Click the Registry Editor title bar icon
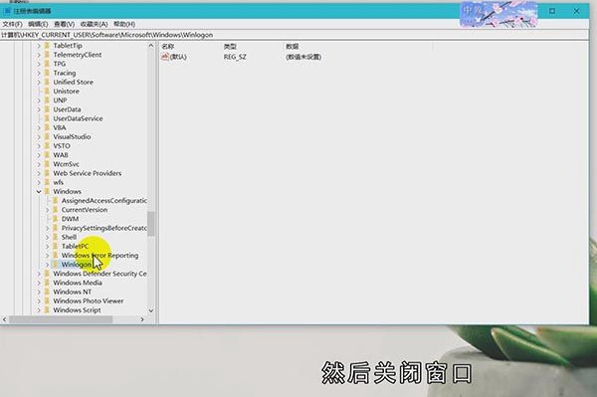The image size is (597, 397). tap(7, 11)
